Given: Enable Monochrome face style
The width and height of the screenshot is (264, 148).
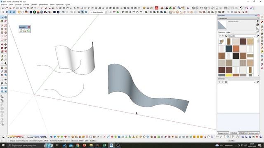Looking at the screenshot, I should (x=86, y=12).
